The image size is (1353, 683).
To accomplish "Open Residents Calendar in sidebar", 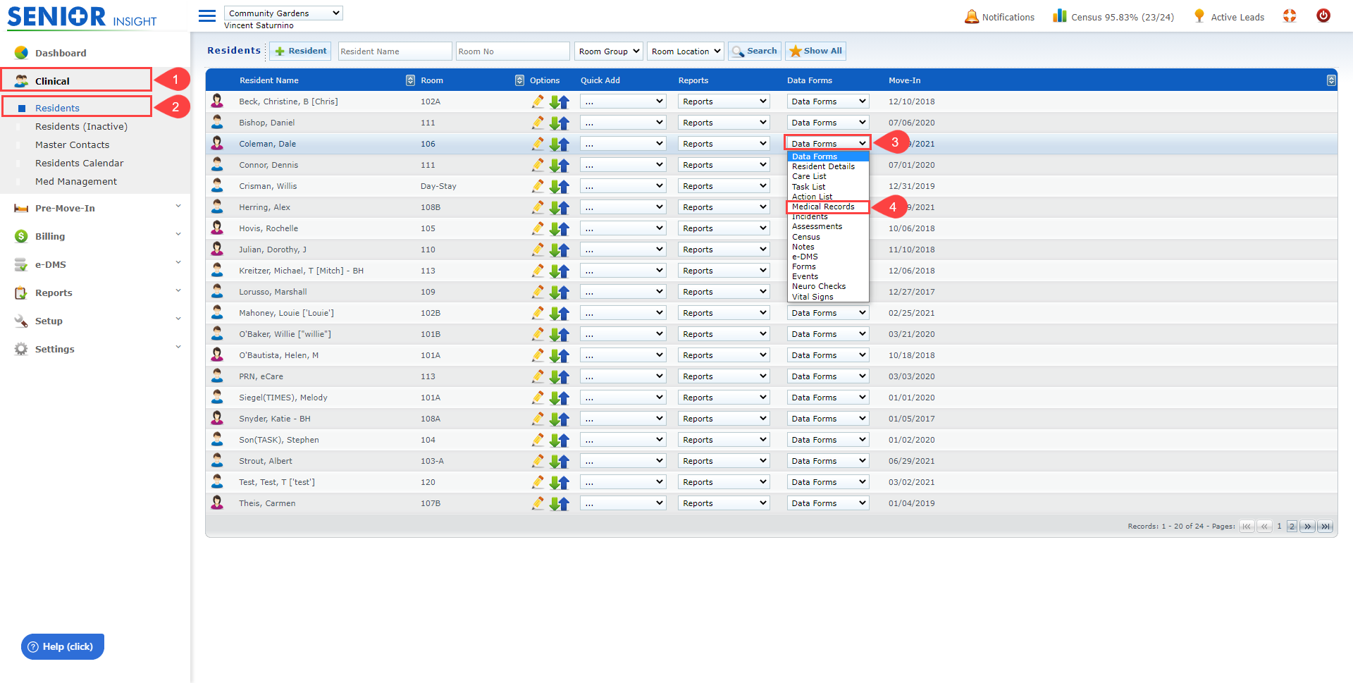I will click(x=80, y=163).
